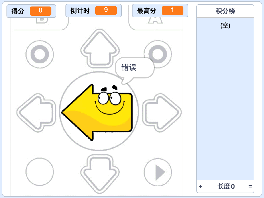This screenshot has height=198, width=264.
Task: Click the 最高分 high score monitor
Action: tap(160, 11)
